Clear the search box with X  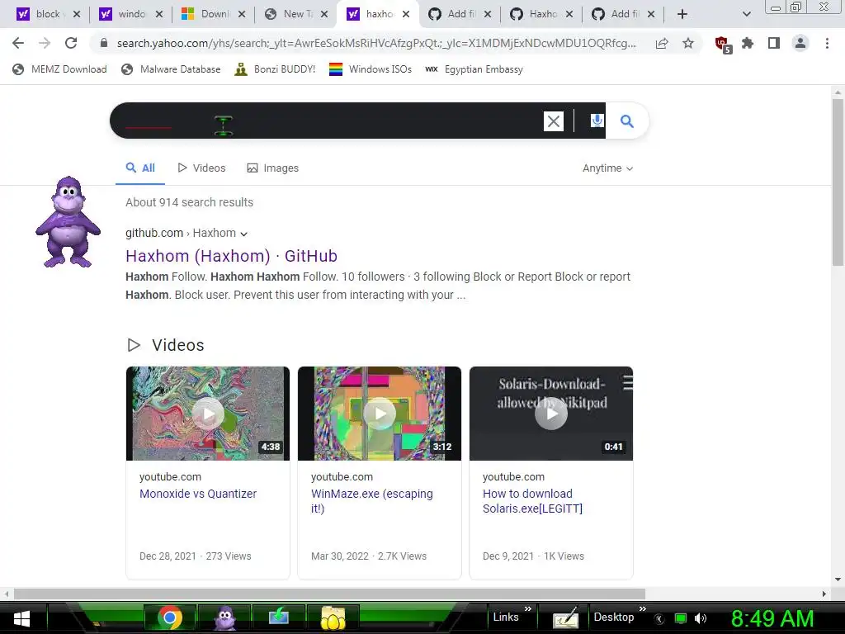click(x=554, y=121)
